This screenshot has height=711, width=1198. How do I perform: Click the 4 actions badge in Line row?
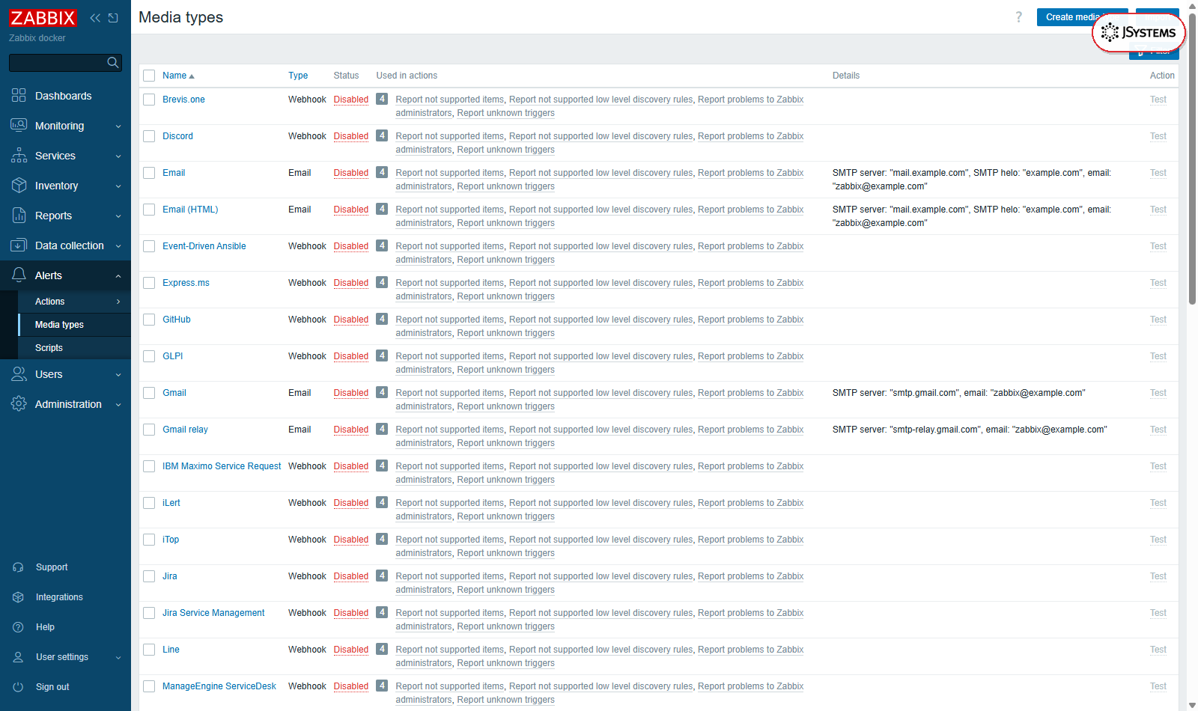[x=382, y=649]
